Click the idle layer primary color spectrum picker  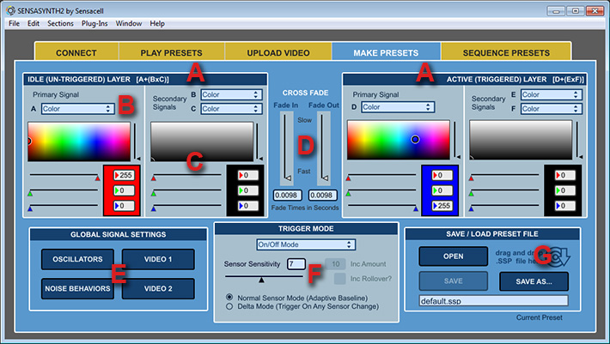click(79, 142)
